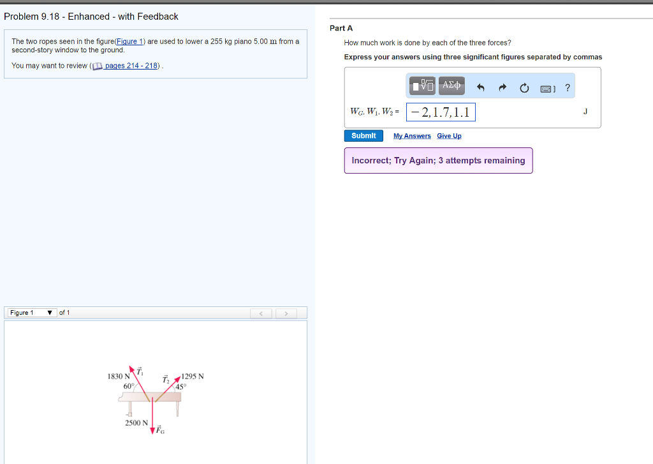Click the Incorrect; Try Again feedback box
The height and width of the screenshot is (464, 653).
click(438, 160)
